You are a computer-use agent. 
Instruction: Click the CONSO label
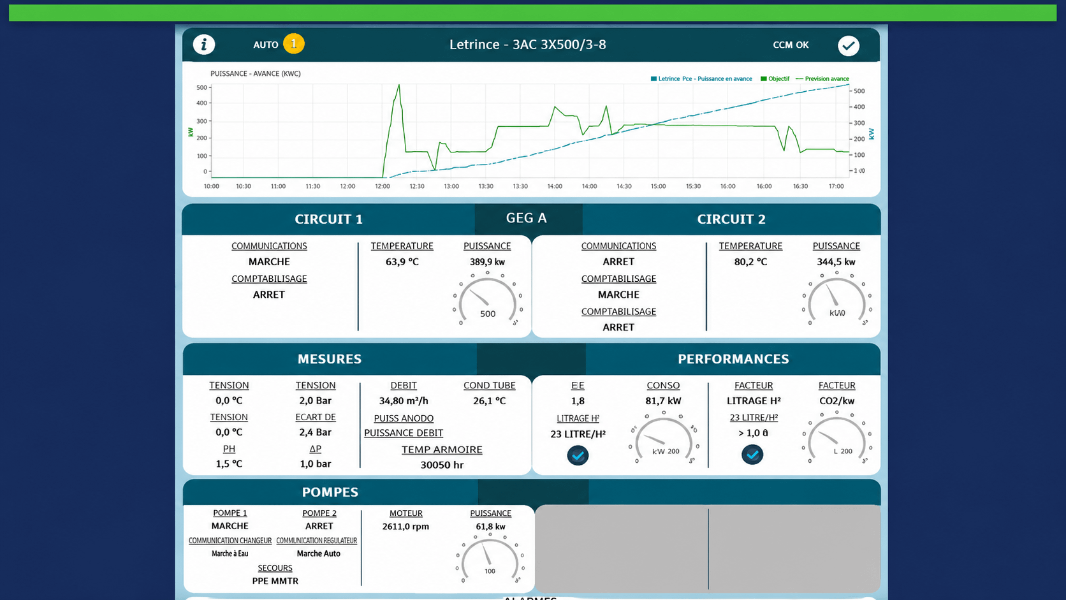coord(663,386)
